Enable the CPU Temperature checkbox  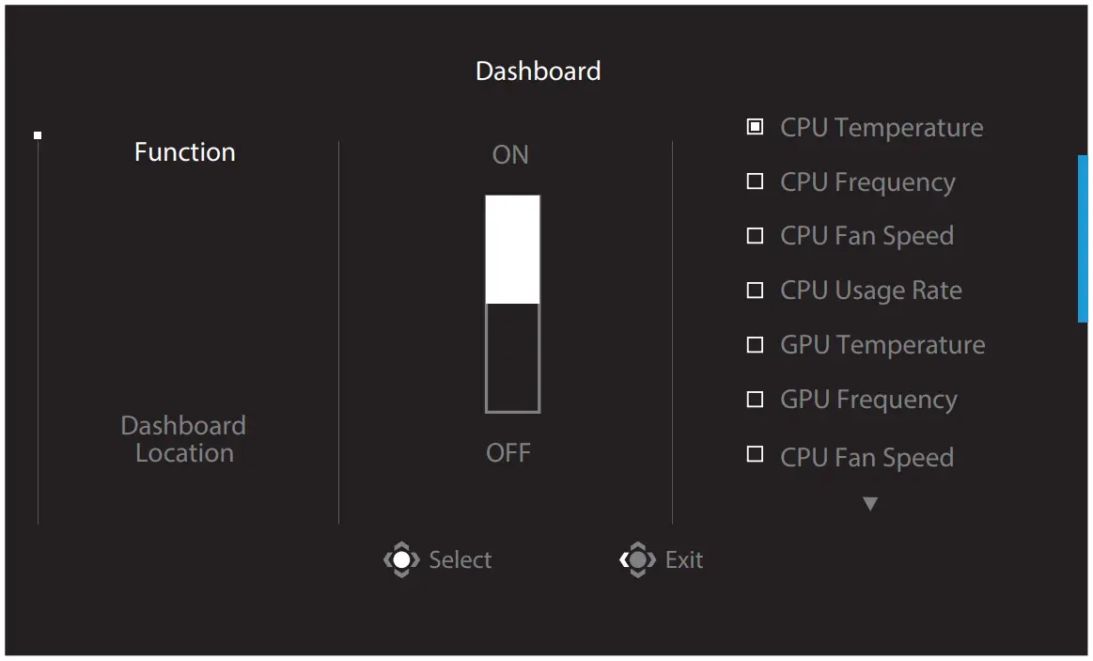click(x=756, y=126)
